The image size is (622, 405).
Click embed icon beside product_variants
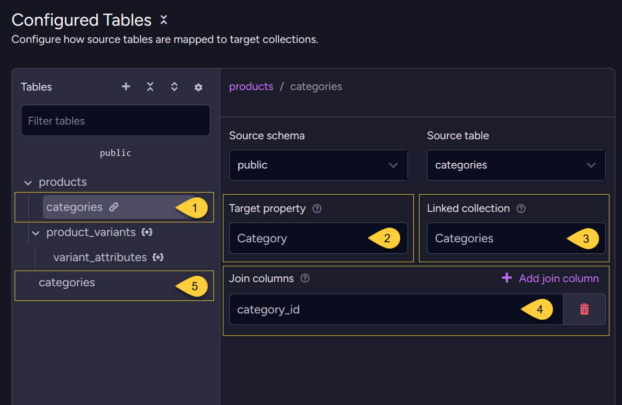click(147, 232)
